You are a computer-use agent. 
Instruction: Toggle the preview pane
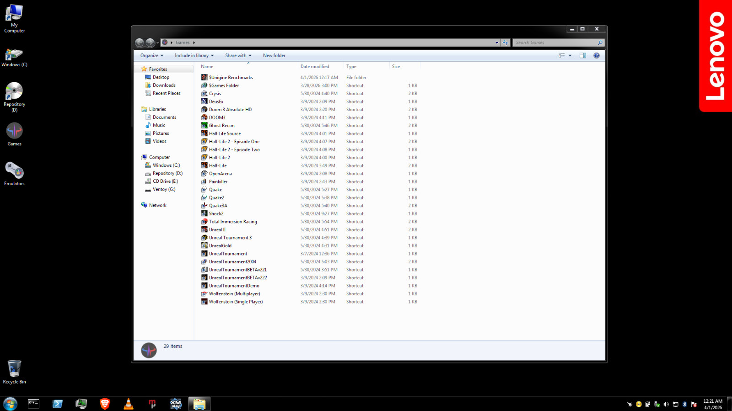(583, 55)
